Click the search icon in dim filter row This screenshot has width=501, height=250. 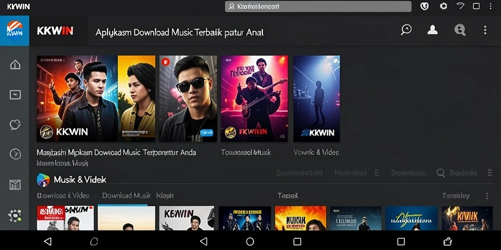[441, 173]
